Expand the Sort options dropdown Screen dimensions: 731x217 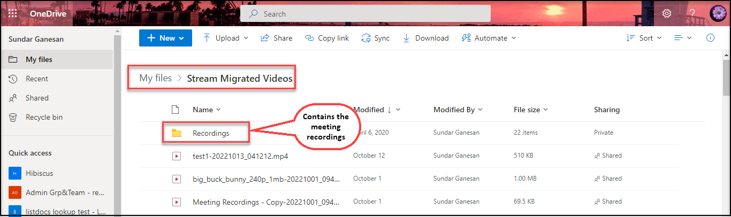click(644, 38)
